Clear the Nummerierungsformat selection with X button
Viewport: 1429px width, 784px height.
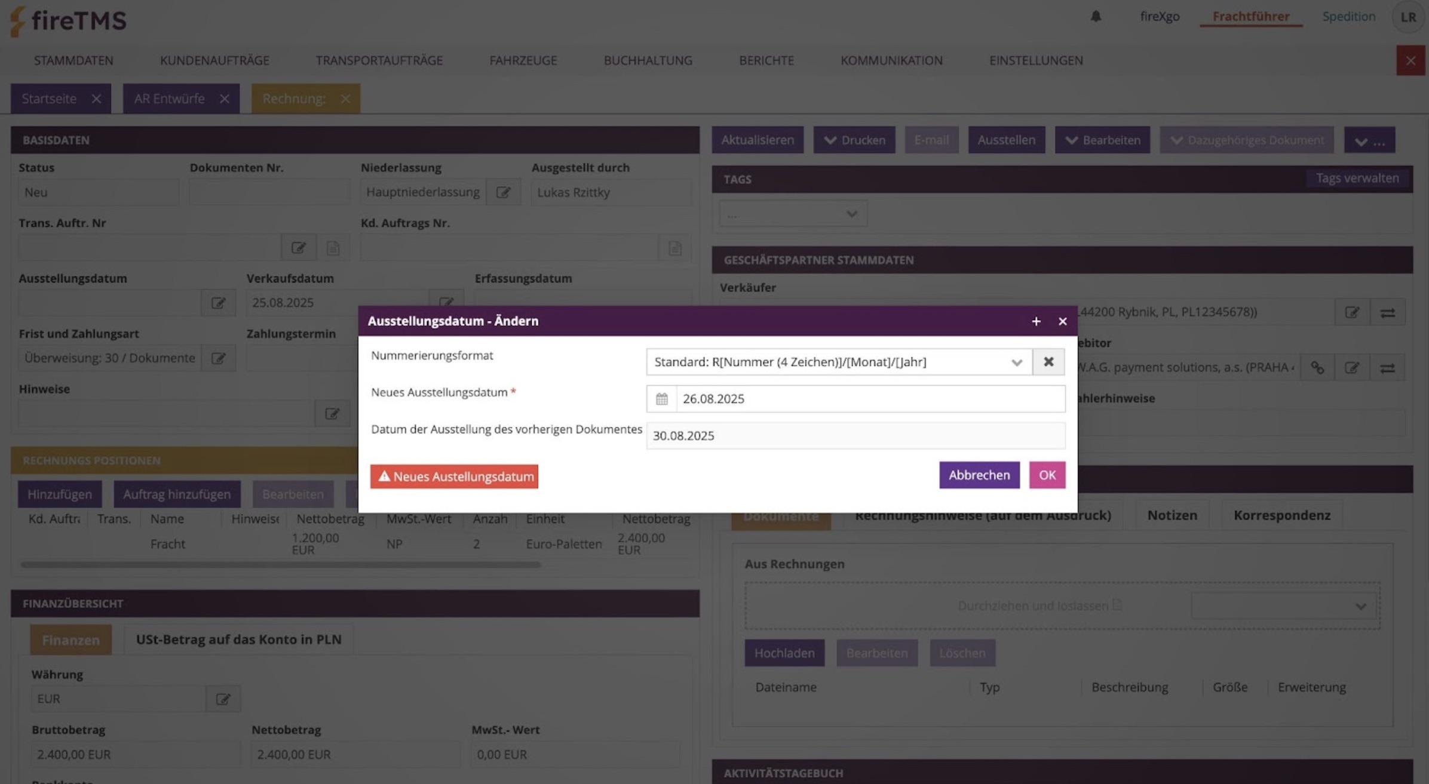[1048, 362]
